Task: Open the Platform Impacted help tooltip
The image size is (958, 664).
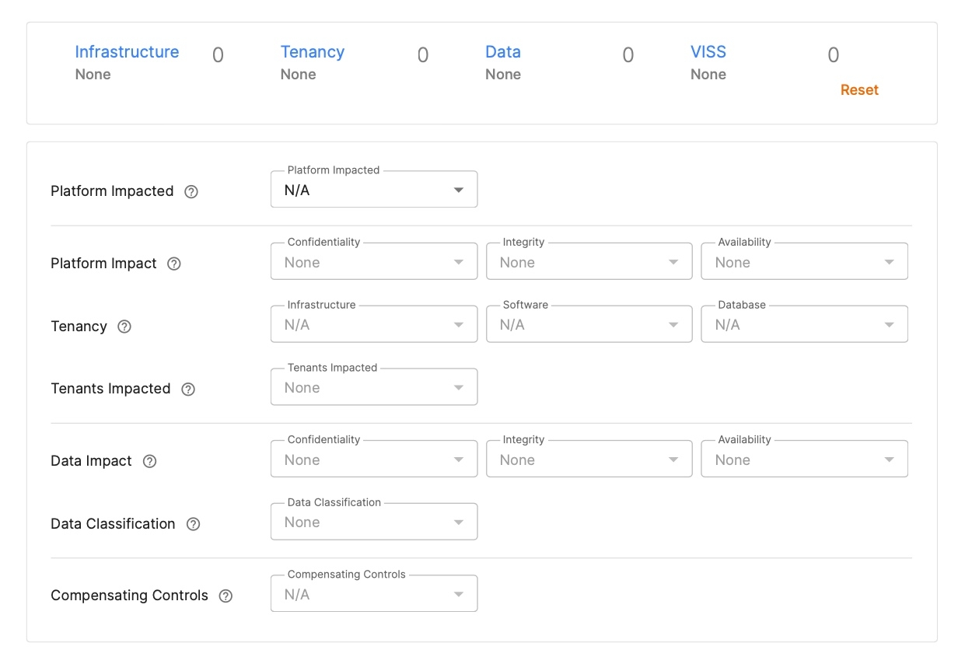Action: (192, 190)
